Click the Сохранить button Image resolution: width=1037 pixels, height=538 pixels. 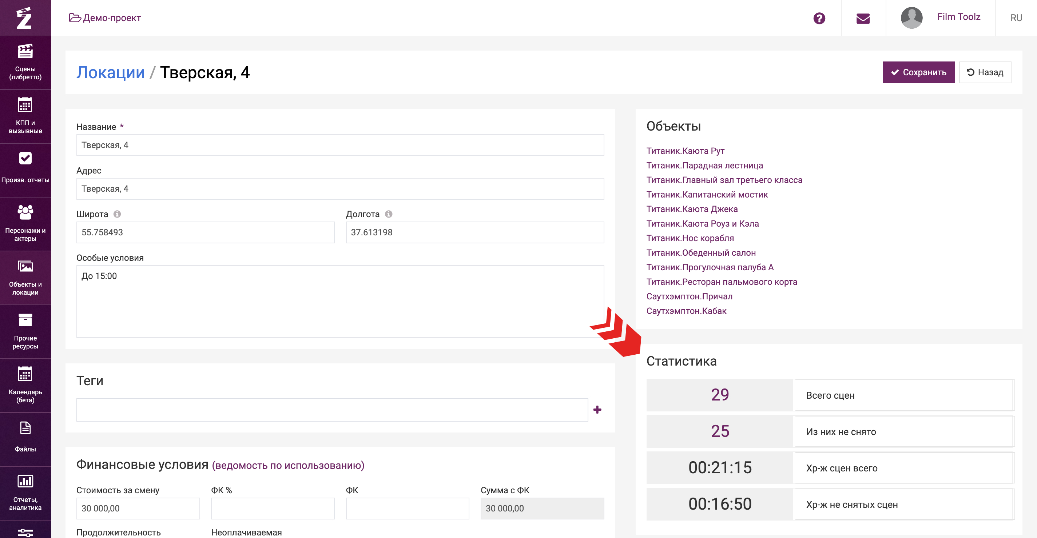(918, 72)
